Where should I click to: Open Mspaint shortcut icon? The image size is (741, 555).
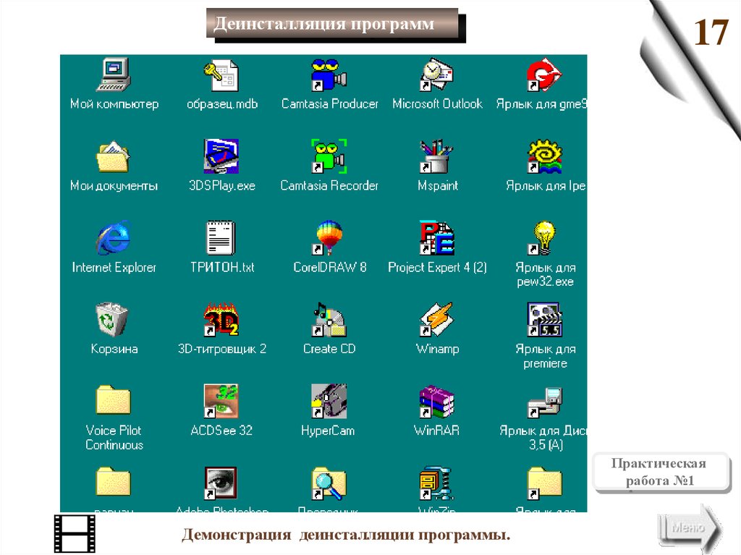437,156
